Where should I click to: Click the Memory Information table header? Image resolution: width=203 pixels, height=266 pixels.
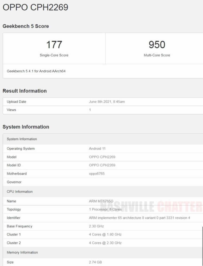tap(103, 252)
